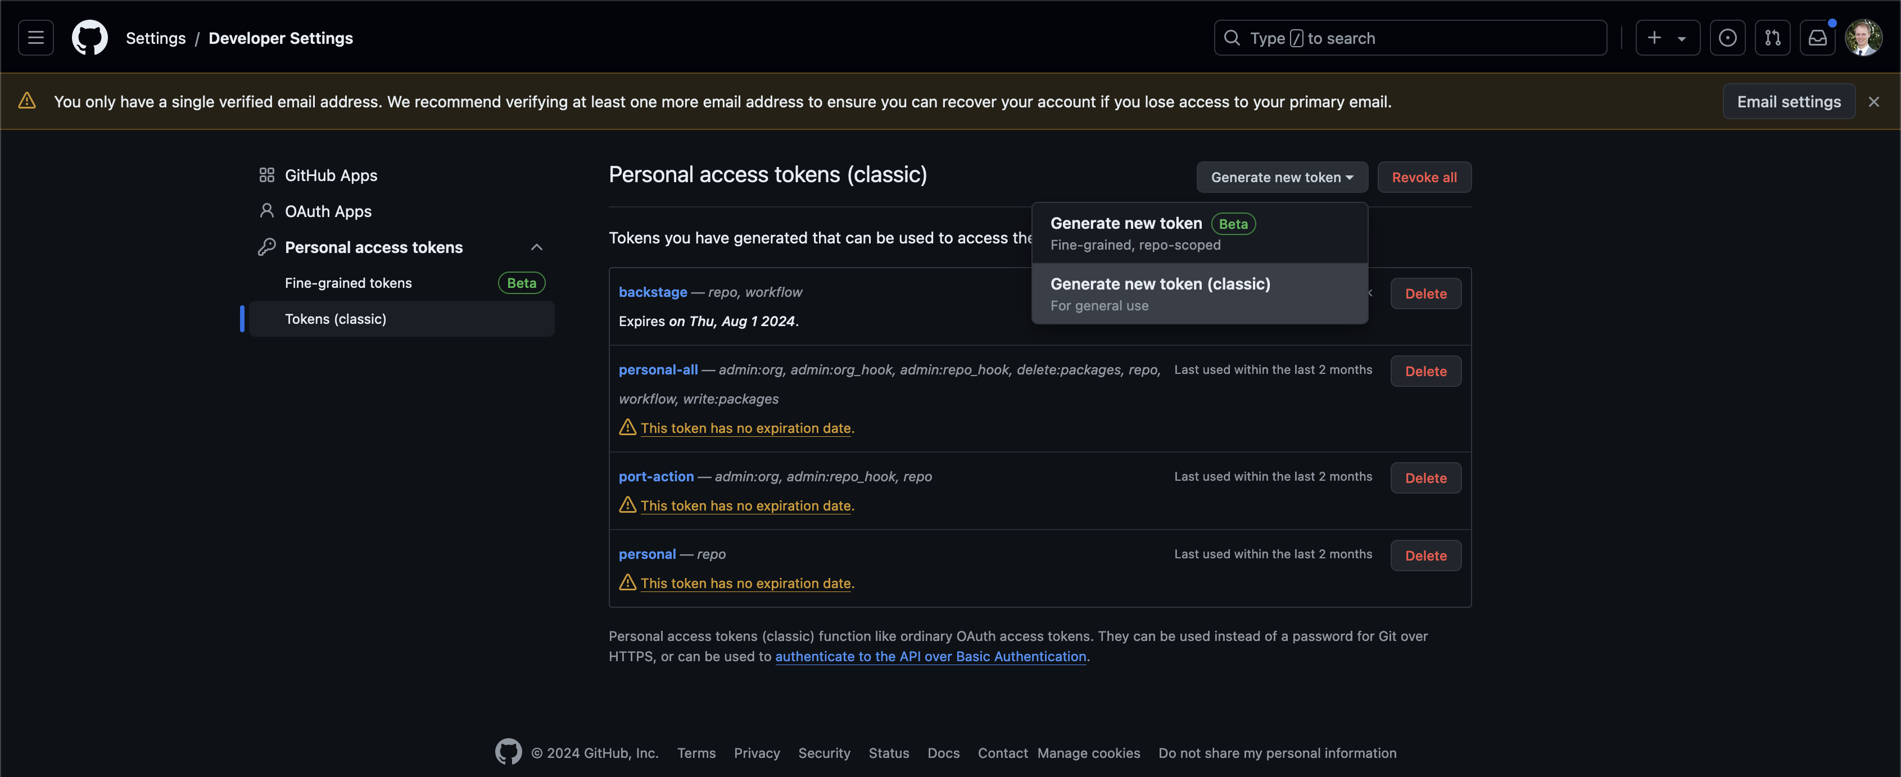
Task: Open the pull requests icon
Action: [x=1772, y=38]
